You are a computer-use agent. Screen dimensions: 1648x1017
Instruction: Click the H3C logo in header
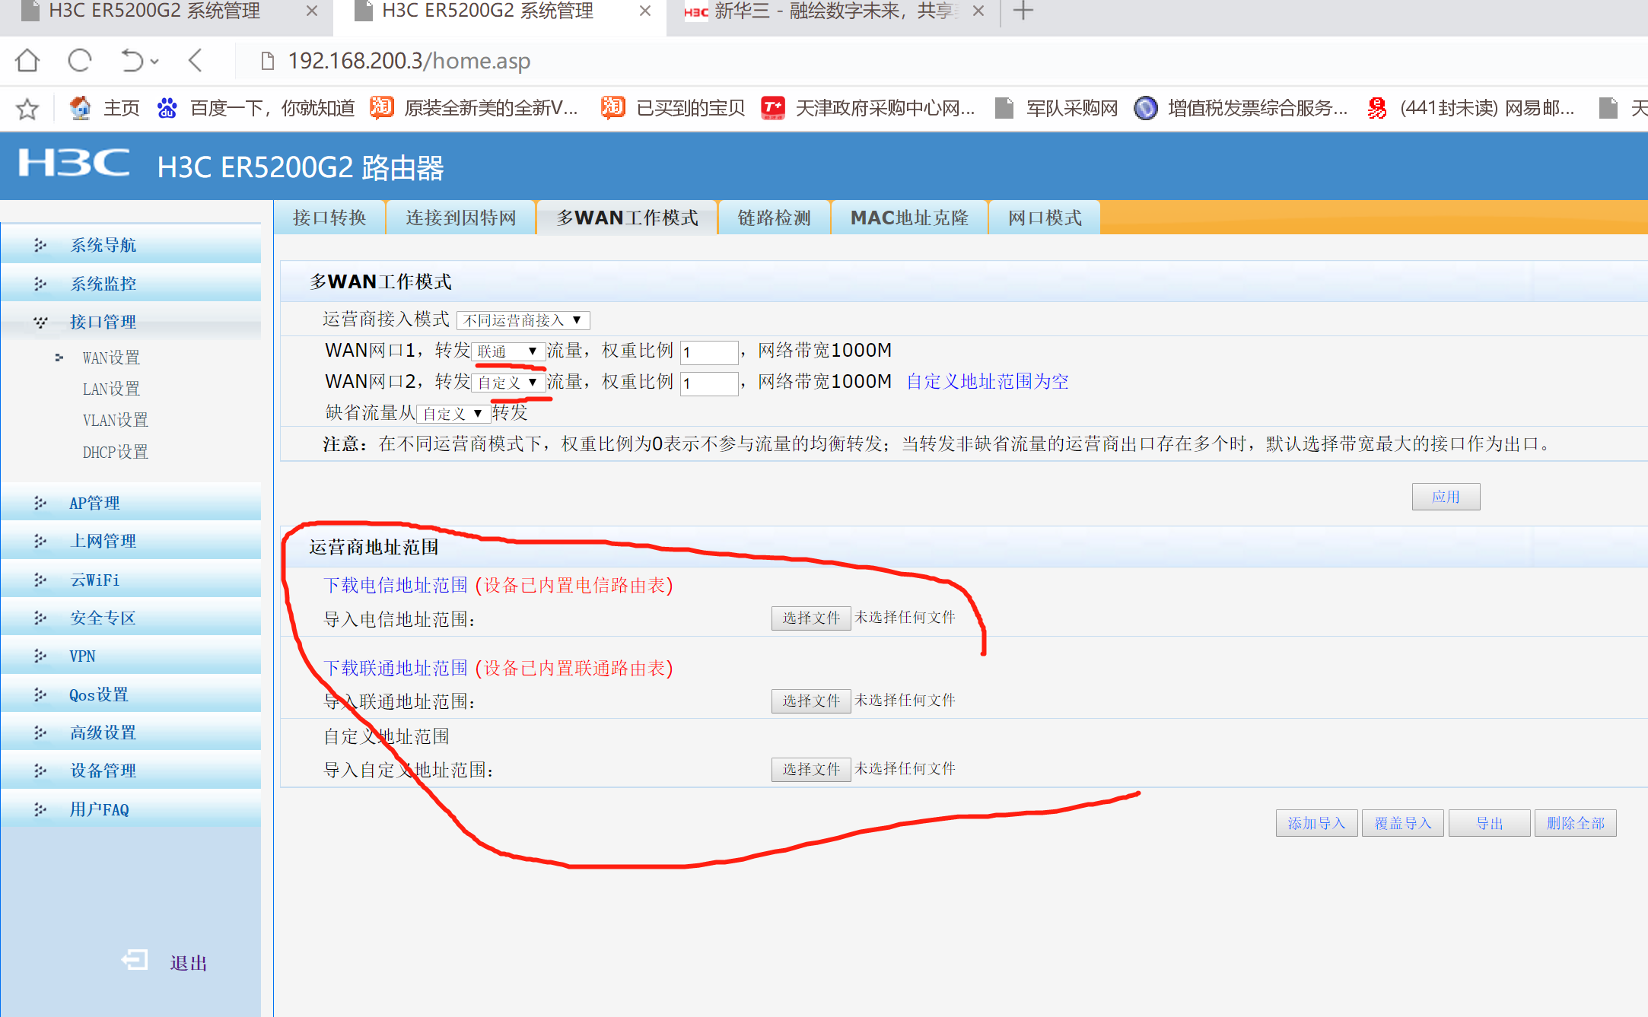74,164
